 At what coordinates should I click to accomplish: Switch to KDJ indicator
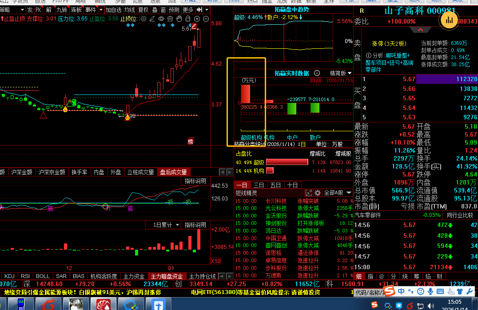pyautogui.click(x=9, y=276)
